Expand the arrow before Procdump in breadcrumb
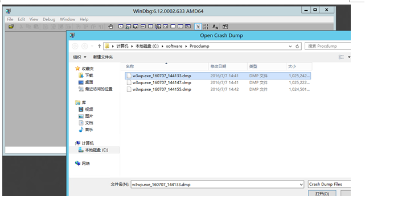The height and width of the screenshot is (209, 402). (186, 47)
